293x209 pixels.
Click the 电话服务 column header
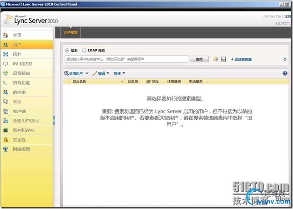(196, 82)
